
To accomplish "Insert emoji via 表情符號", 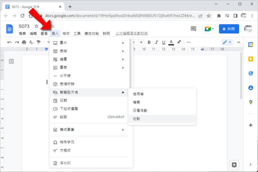I will [89, 84].
